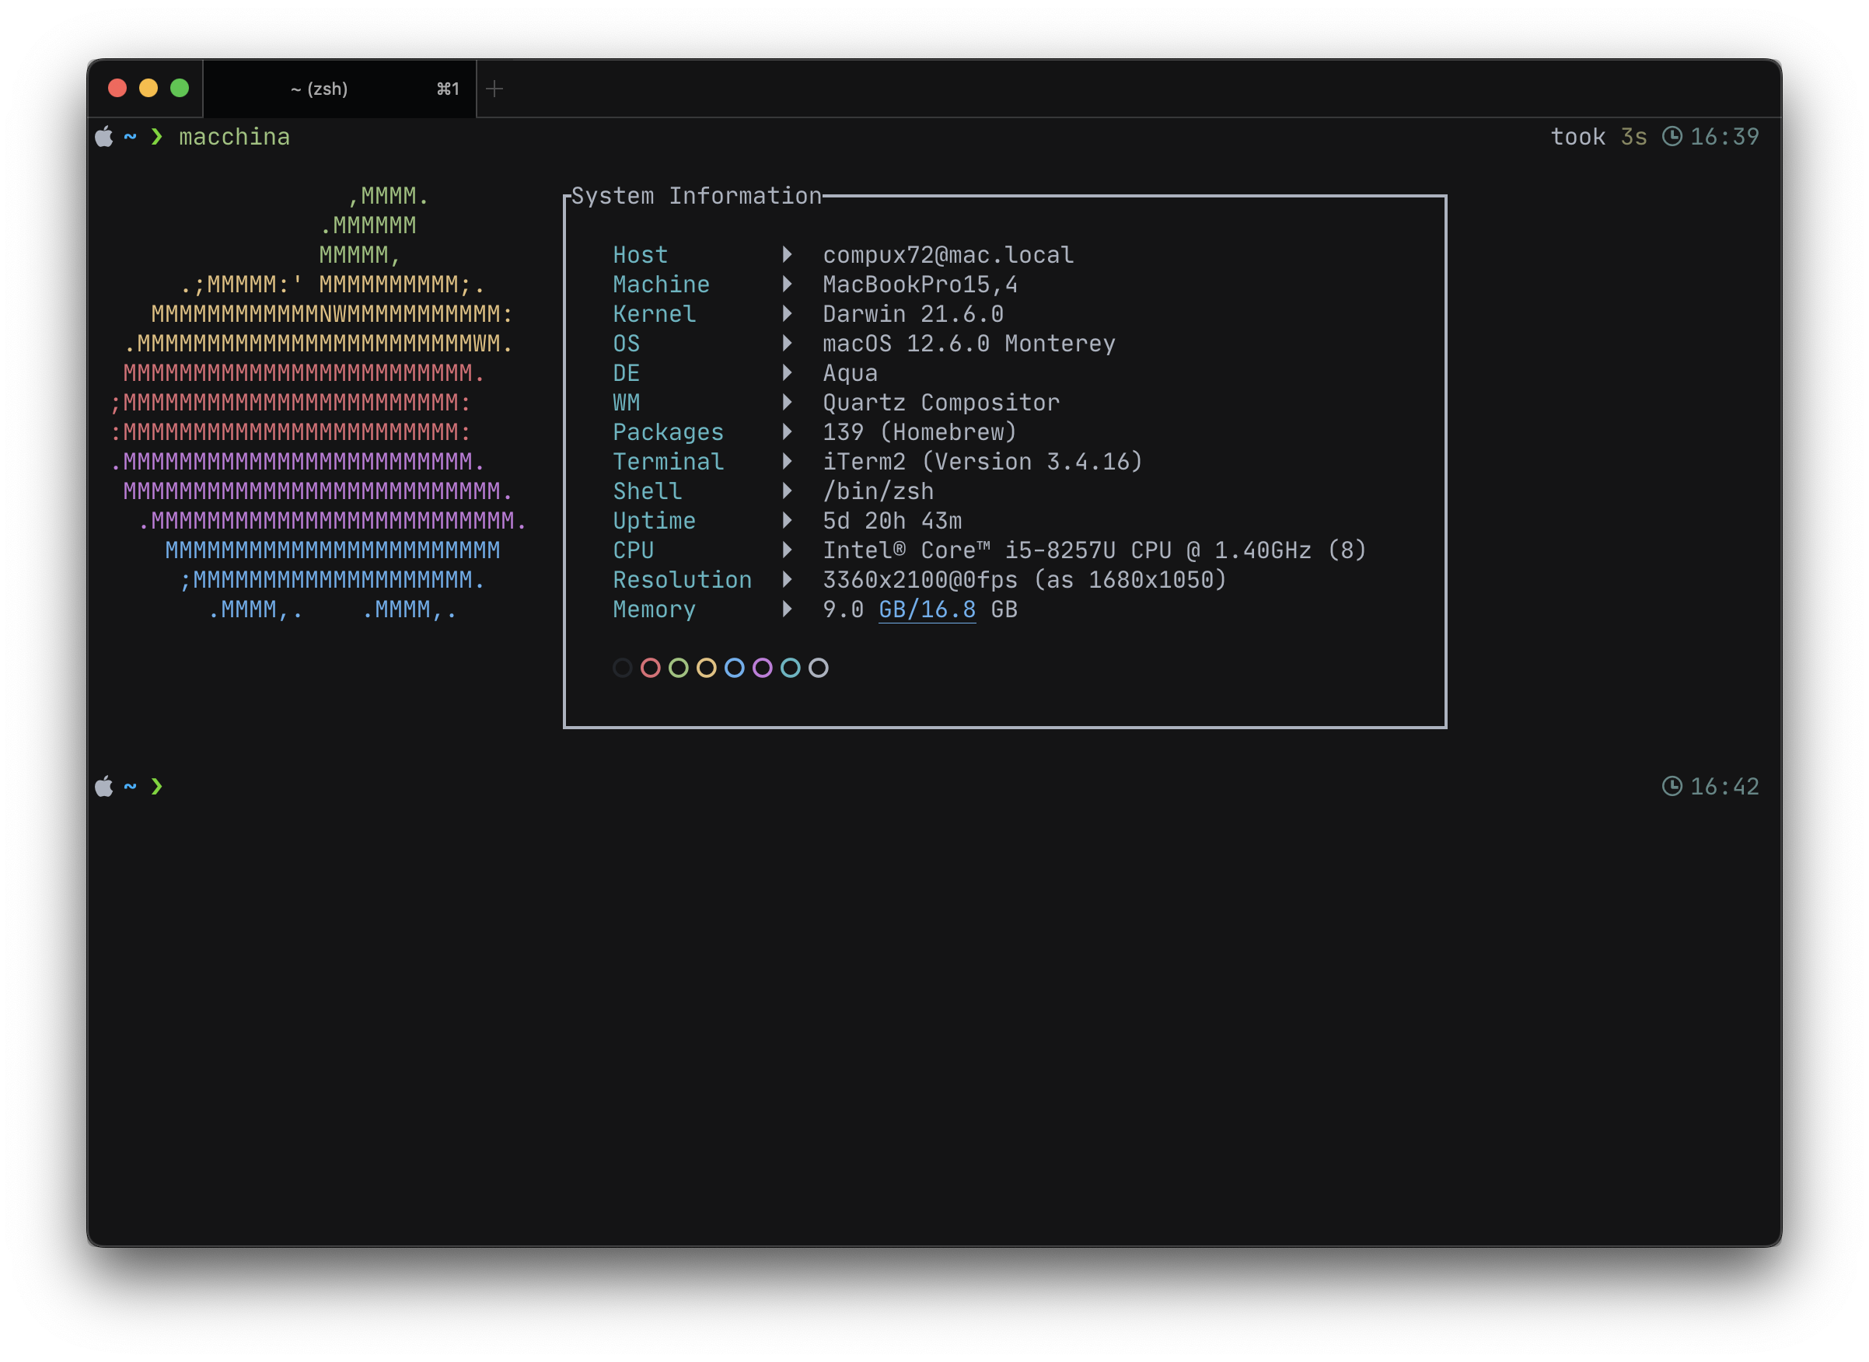Click the Apple logo in the 16:42 prompt
The image size is (1869, 1362).
[104, 787]
